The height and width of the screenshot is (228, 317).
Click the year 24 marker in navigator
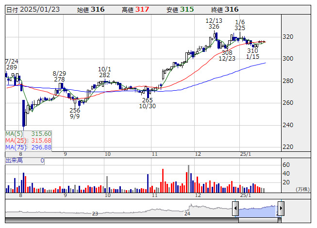187,213
